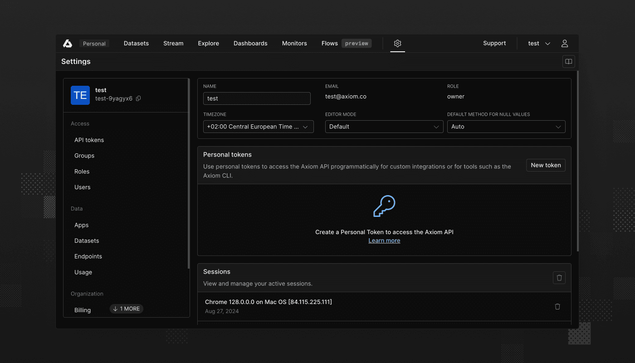The image size is (635, 363).
Task: Click Support in the top bar
Action: (494, 43)
